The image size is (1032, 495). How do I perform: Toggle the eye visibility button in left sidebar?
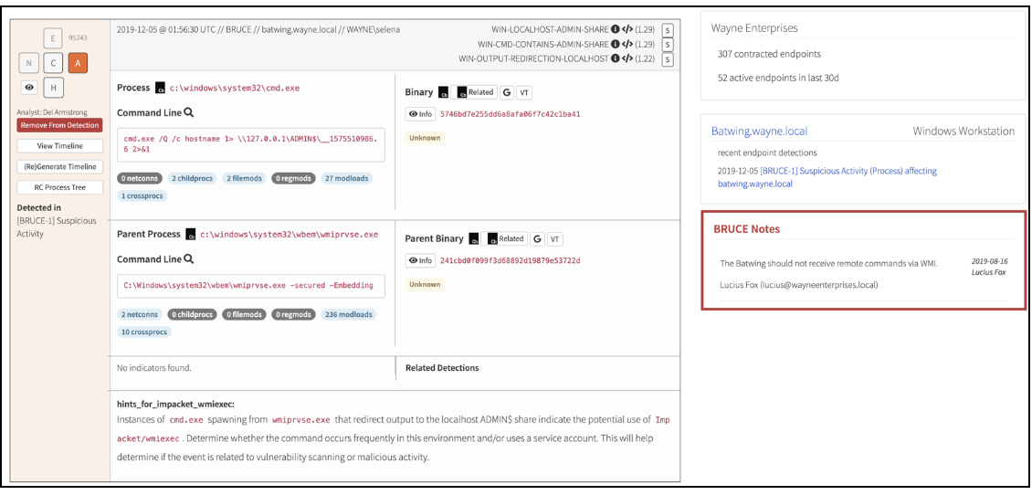coord(30,88)
